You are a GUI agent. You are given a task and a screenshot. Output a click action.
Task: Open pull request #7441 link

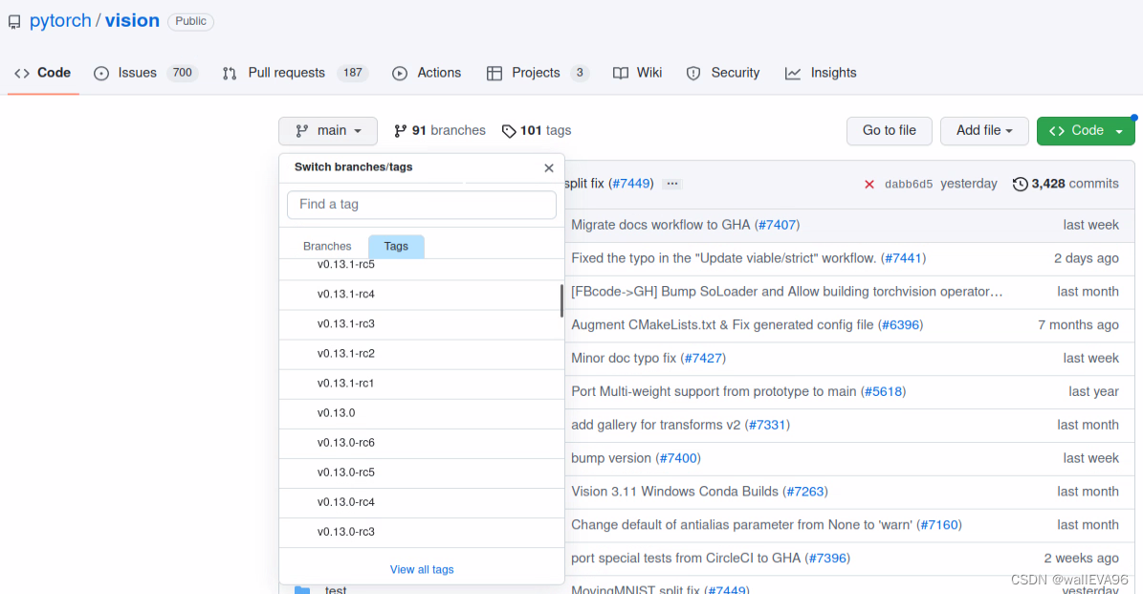tap(904, 258)
